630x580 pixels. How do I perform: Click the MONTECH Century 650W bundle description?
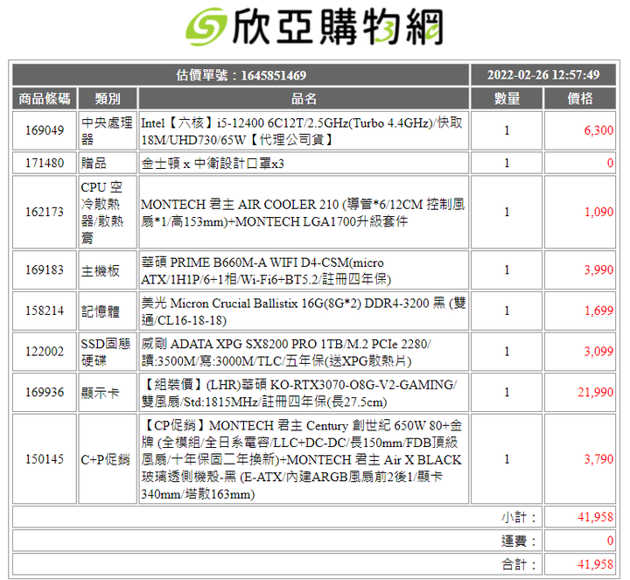(x=304, y=459)
